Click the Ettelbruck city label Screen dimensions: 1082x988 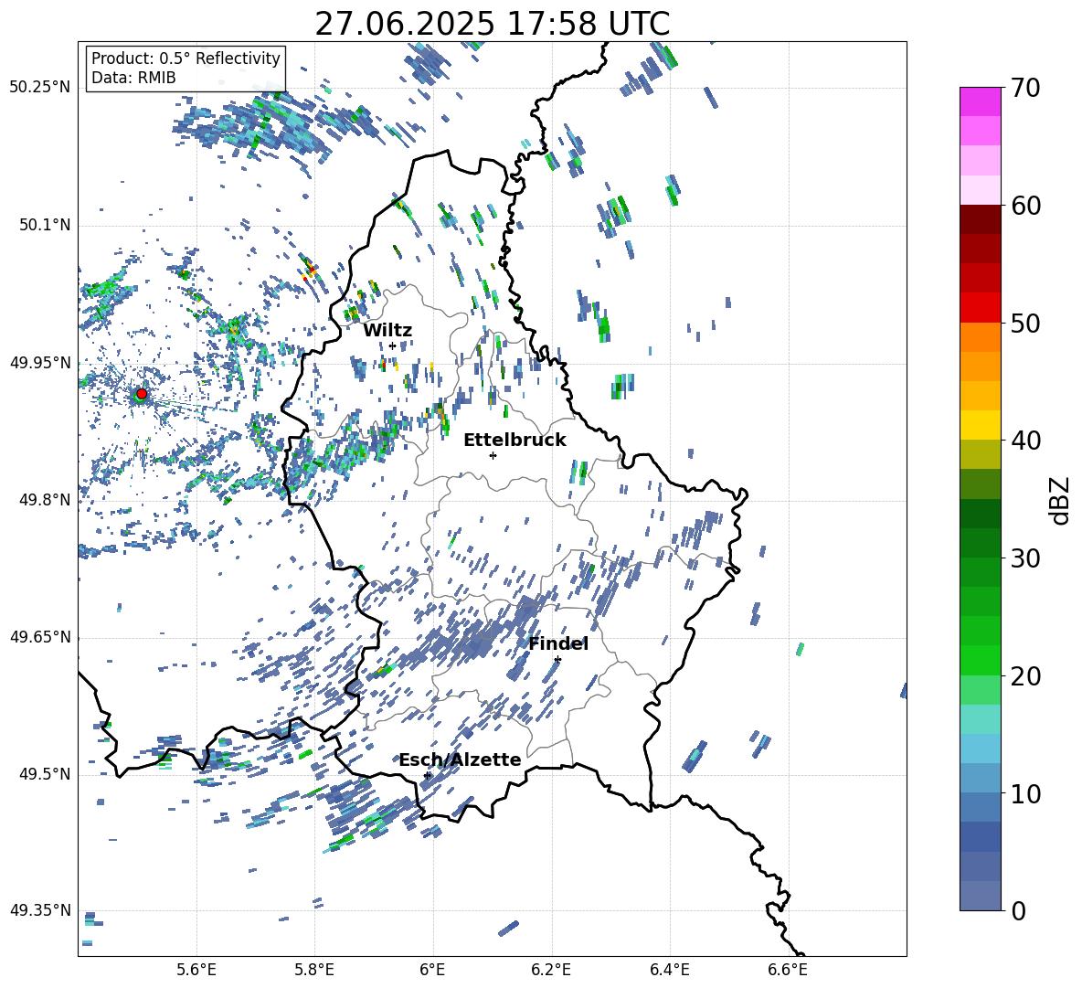514,441
